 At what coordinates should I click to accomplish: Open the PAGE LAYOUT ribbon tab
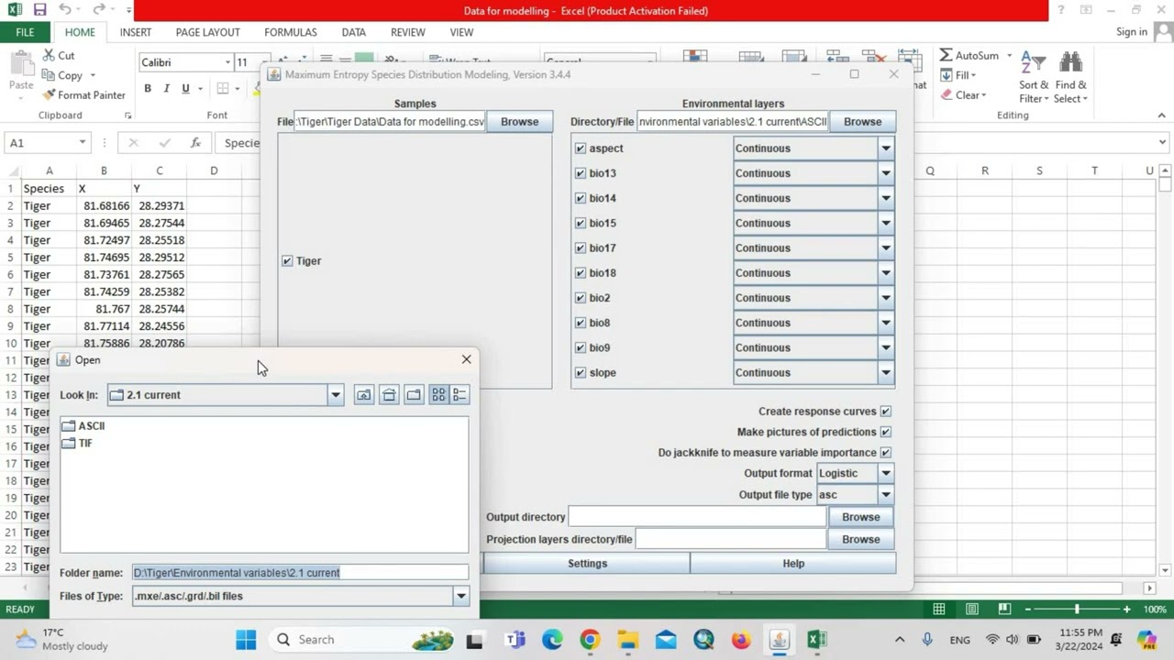(x=207, y=32)
